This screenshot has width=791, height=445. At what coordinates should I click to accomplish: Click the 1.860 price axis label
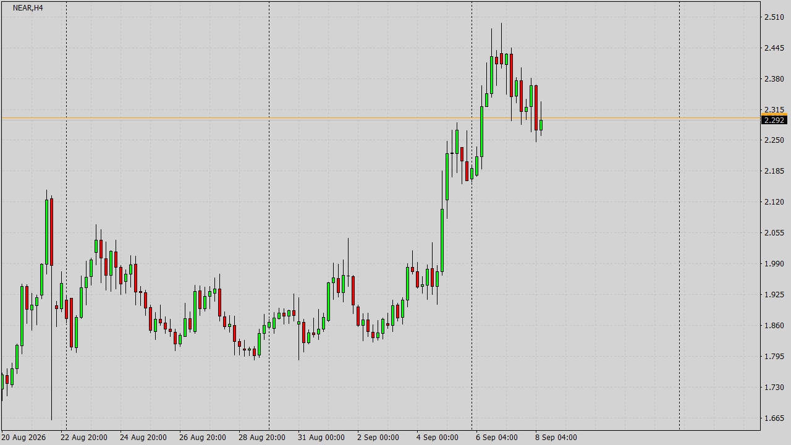[x=774, y=326]
